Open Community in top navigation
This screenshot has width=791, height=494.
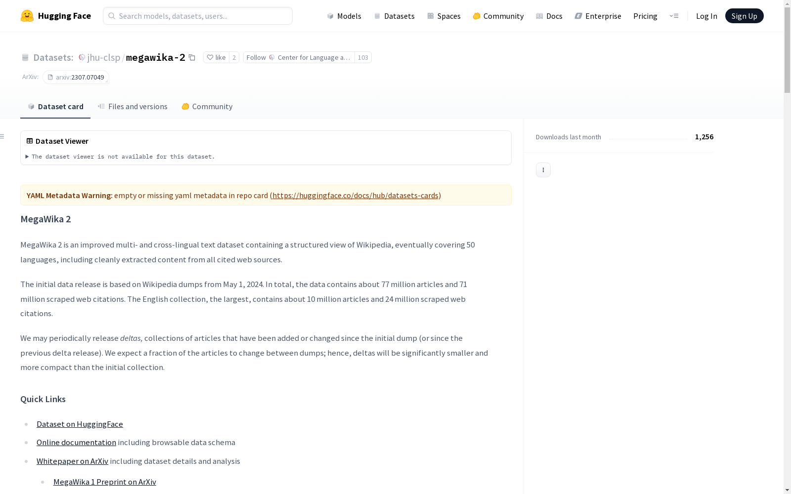(498, 16)
